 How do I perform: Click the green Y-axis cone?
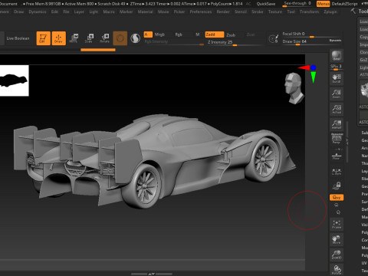[x=313, y=77]
